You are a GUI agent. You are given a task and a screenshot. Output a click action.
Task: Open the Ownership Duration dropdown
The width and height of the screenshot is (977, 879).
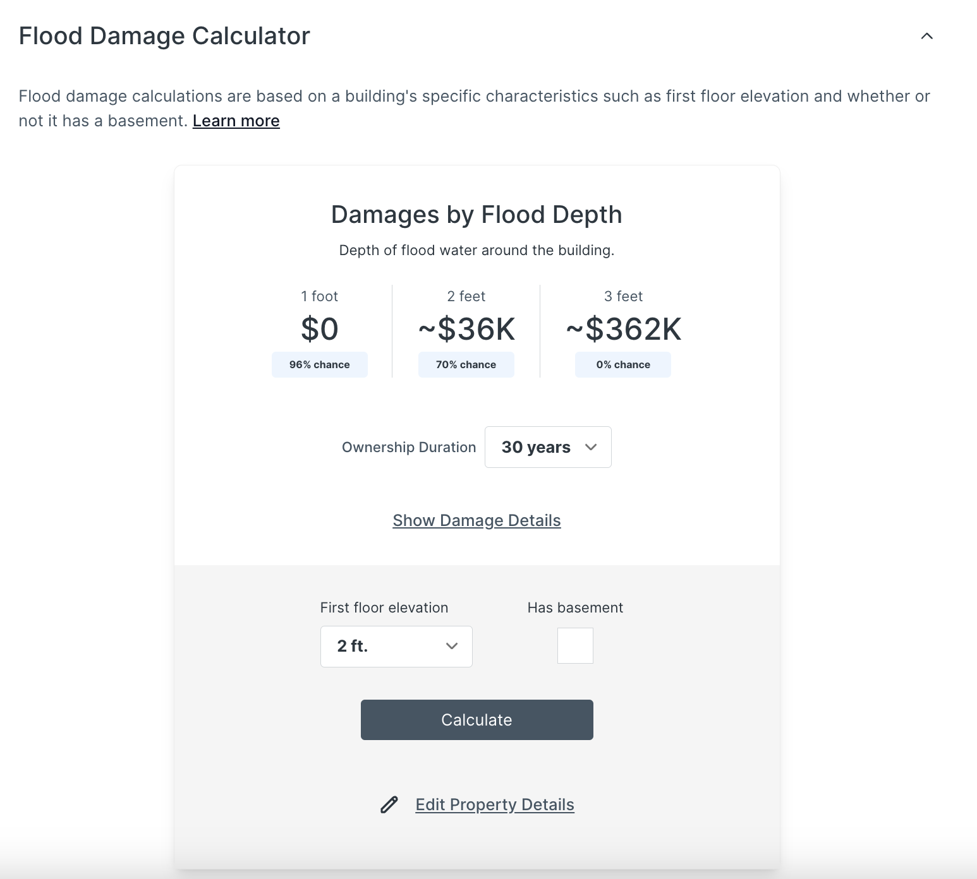click(x=547, y=447)
